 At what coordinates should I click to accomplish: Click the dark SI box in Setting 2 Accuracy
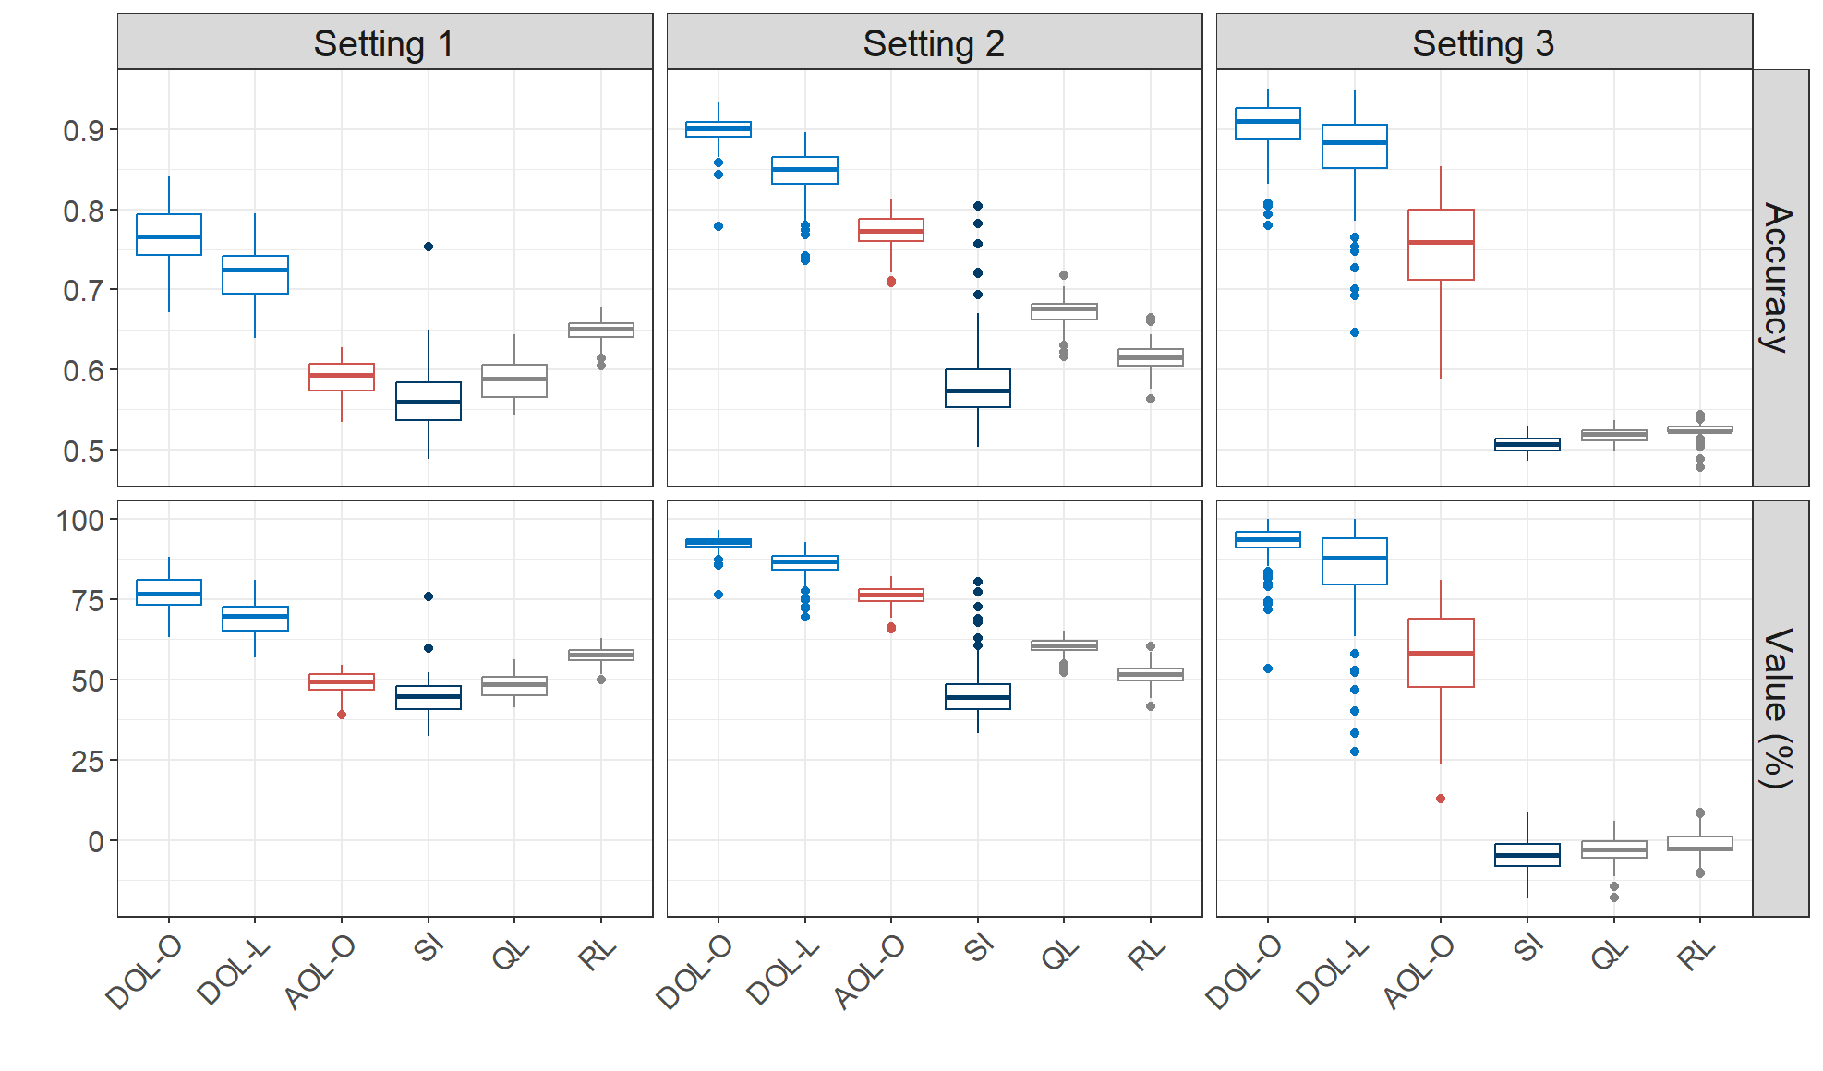coord(978,388)
